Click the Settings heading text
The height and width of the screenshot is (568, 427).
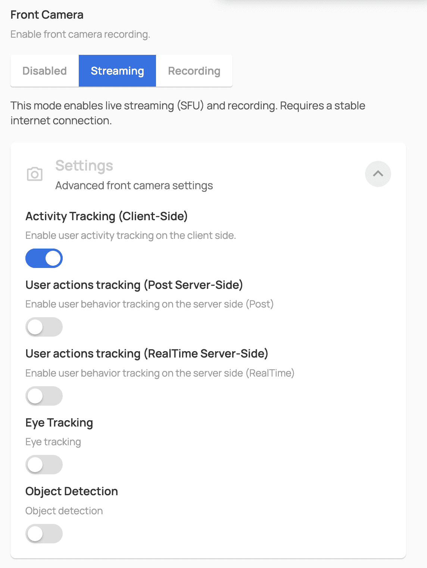coord(84,166)
